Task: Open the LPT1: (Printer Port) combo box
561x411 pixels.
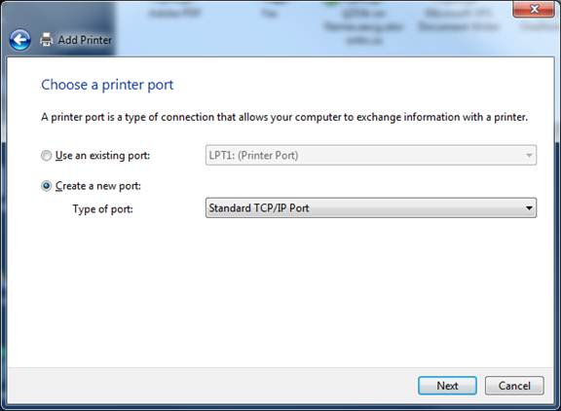Action: pyautogui.click(x=371, y=155)
